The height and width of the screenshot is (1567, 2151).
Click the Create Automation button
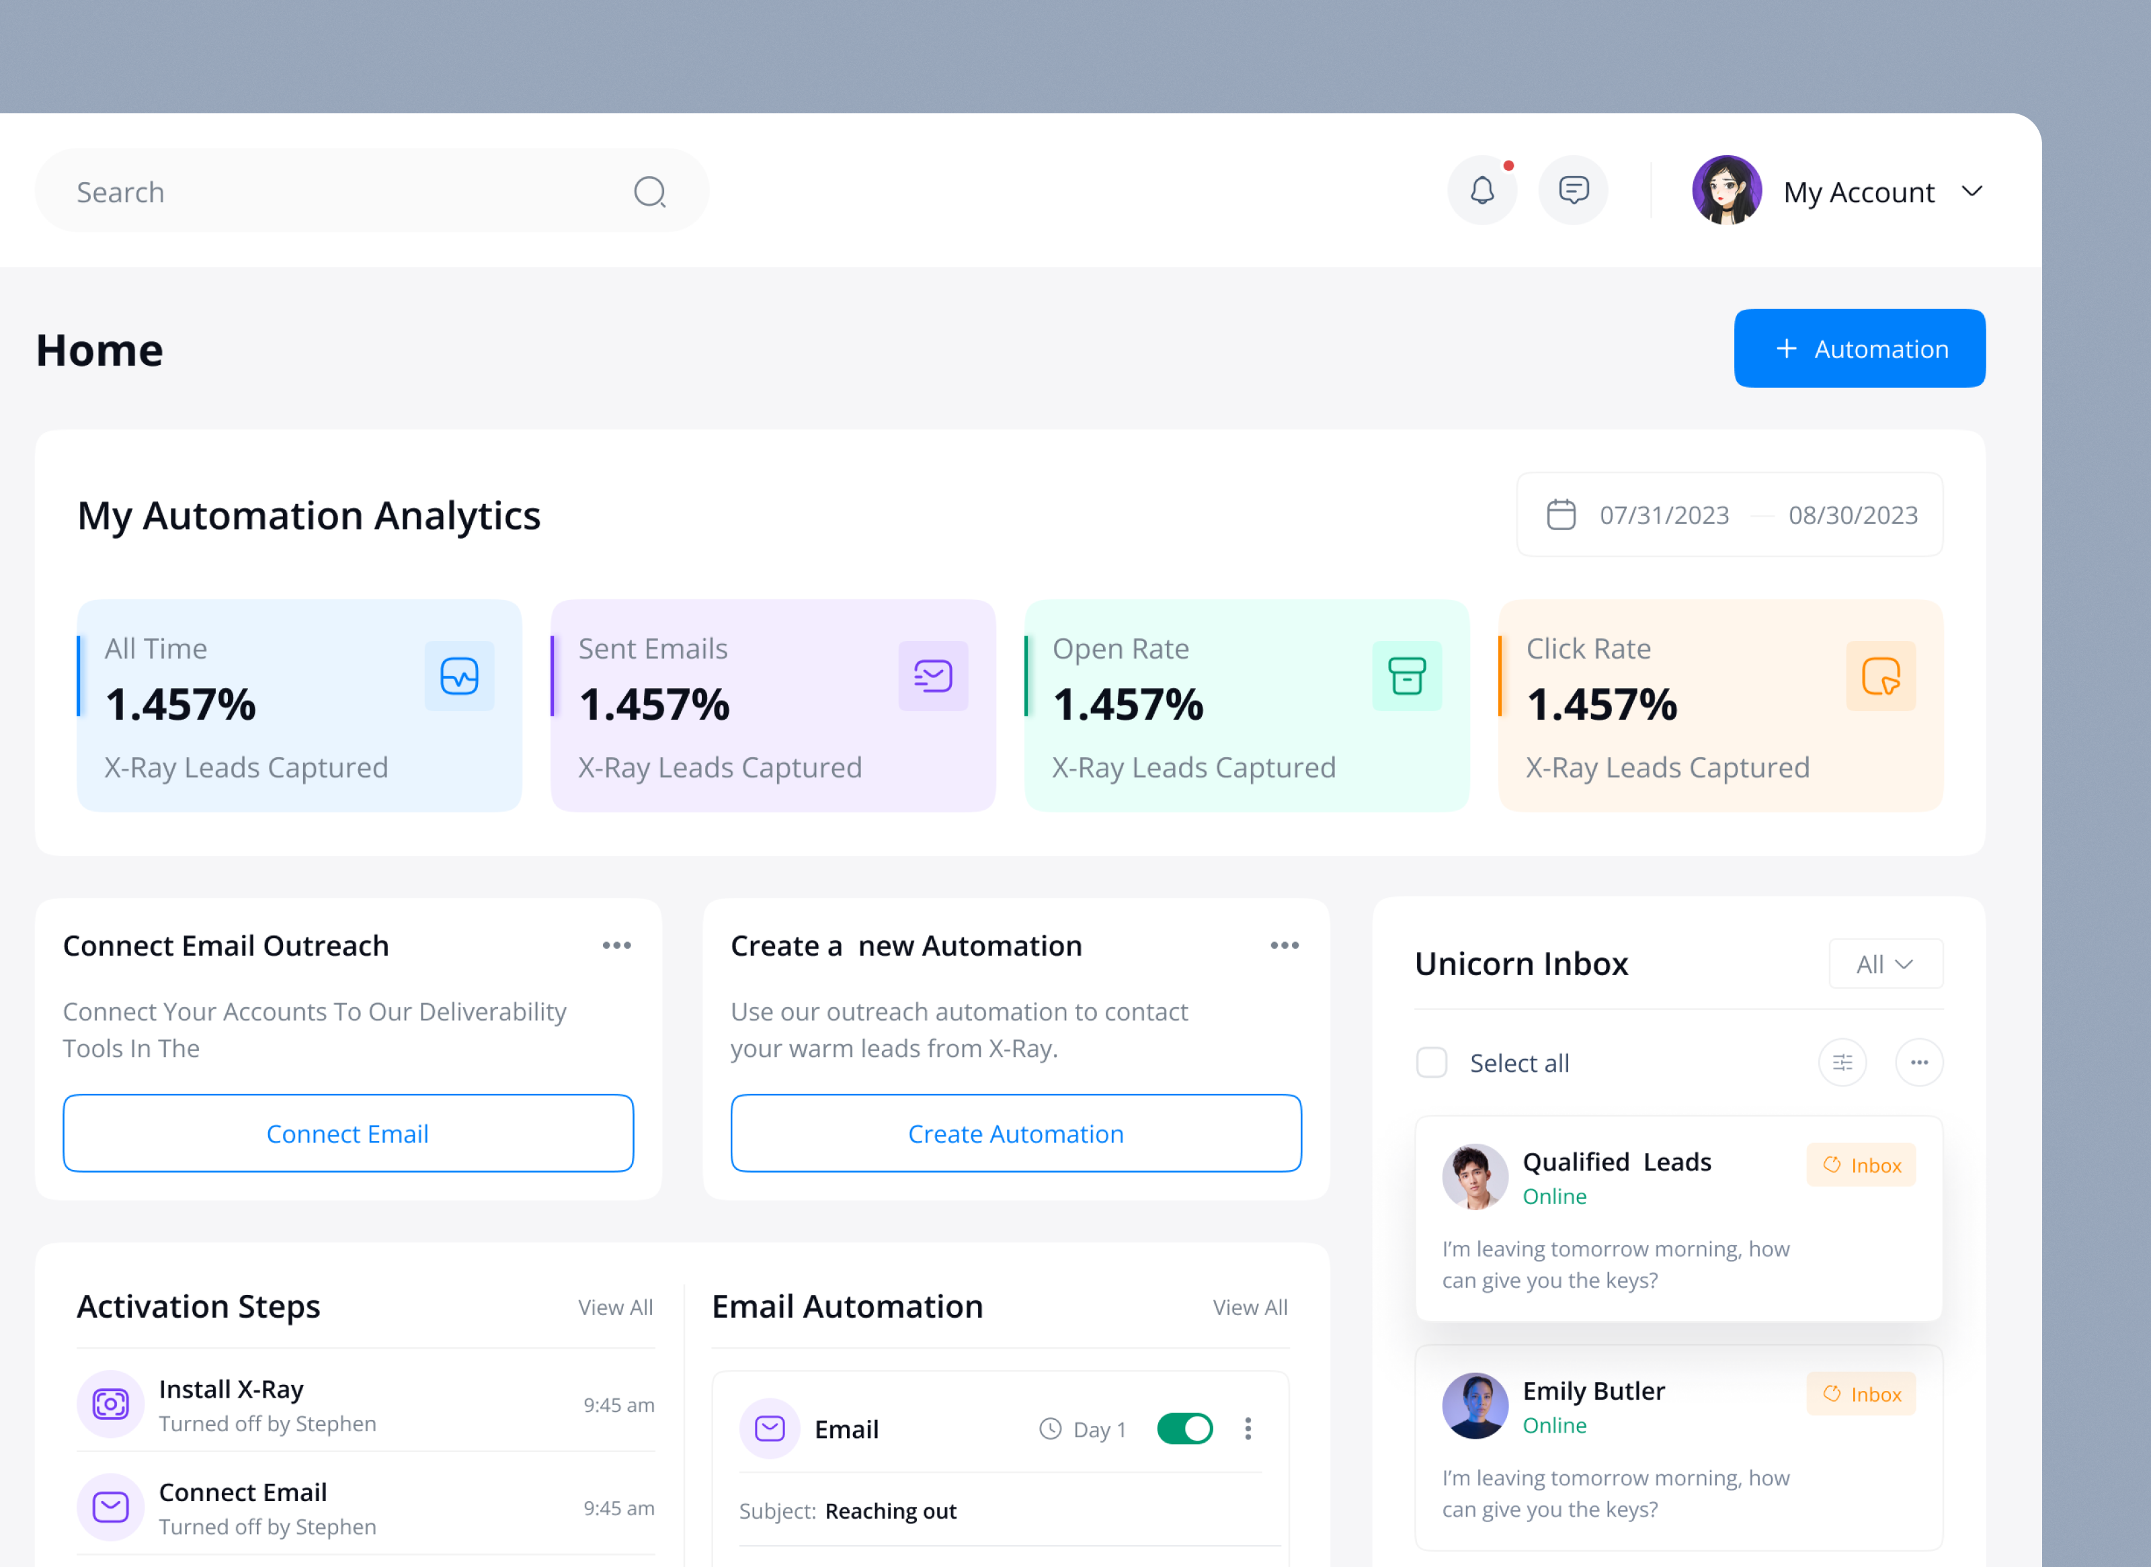click(x=1015, y=1132)
